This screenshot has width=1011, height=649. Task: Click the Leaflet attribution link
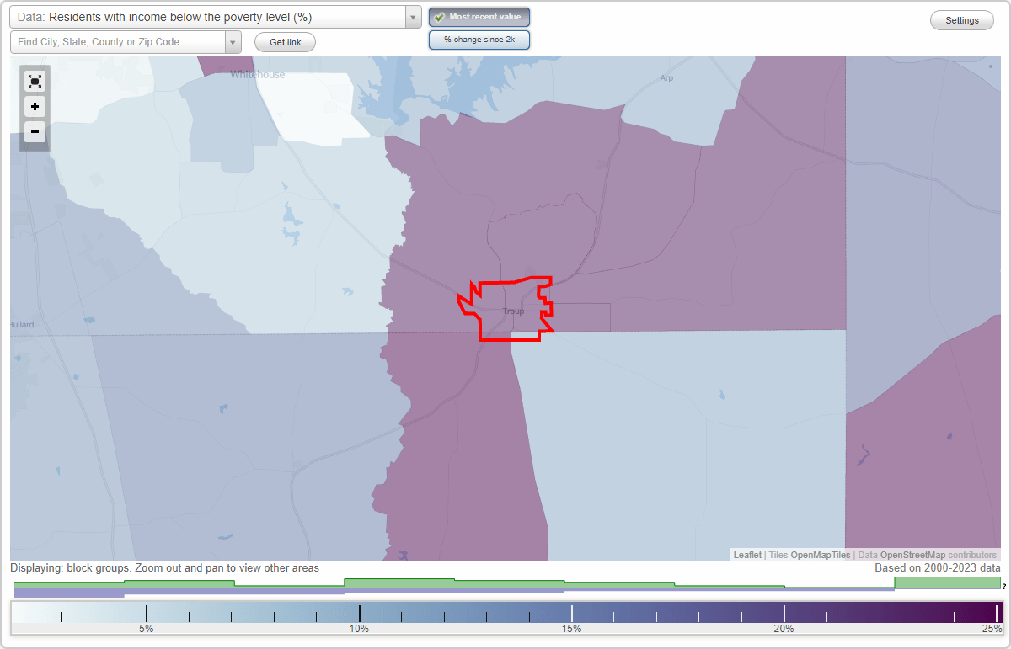pos(746,555)
